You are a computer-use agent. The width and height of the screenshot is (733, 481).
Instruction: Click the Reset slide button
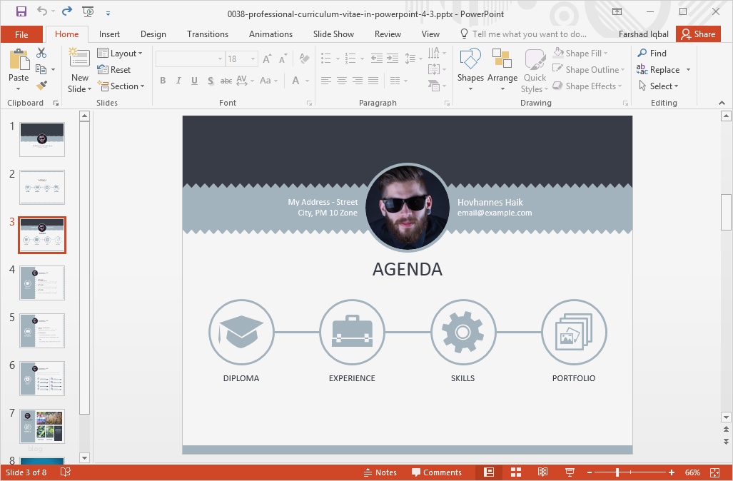(114, 70)
